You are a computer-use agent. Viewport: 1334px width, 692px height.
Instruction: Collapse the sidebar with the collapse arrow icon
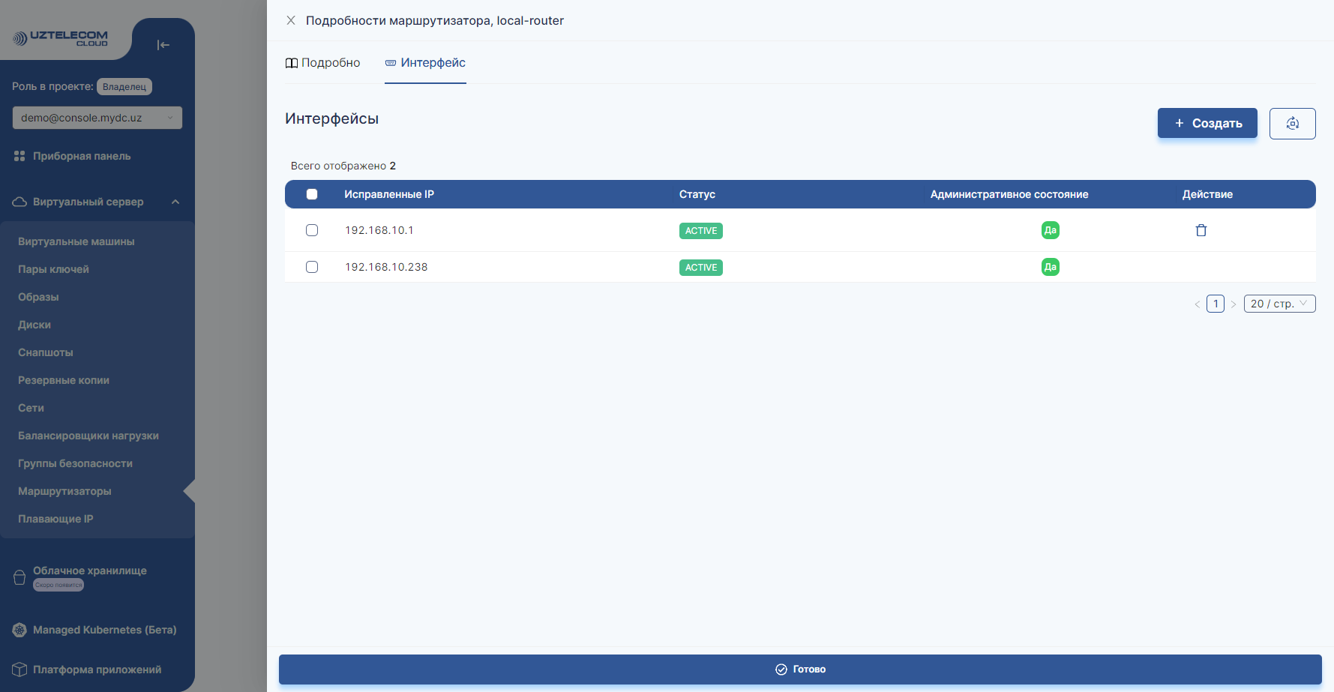163,45
